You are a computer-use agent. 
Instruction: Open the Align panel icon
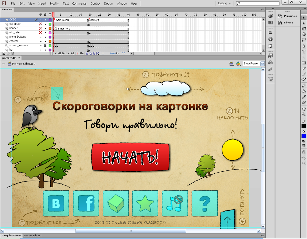coord(270,32)
